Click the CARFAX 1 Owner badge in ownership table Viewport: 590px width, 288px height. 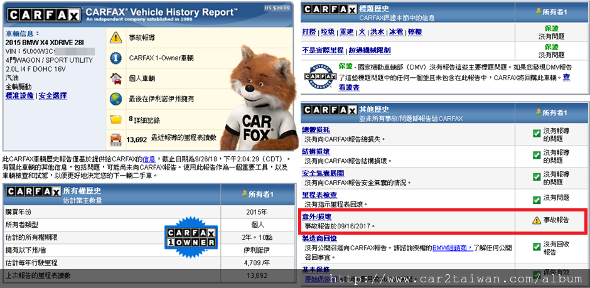(191, 238)
